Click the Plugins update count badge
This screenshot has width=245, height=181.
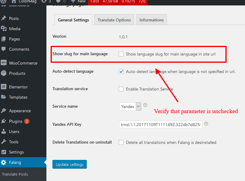[x=27, y=121]
